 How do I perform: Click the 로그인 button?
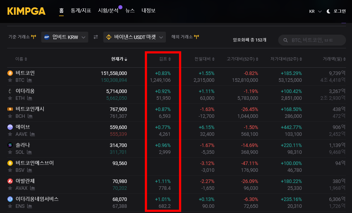tap(340, 11)
